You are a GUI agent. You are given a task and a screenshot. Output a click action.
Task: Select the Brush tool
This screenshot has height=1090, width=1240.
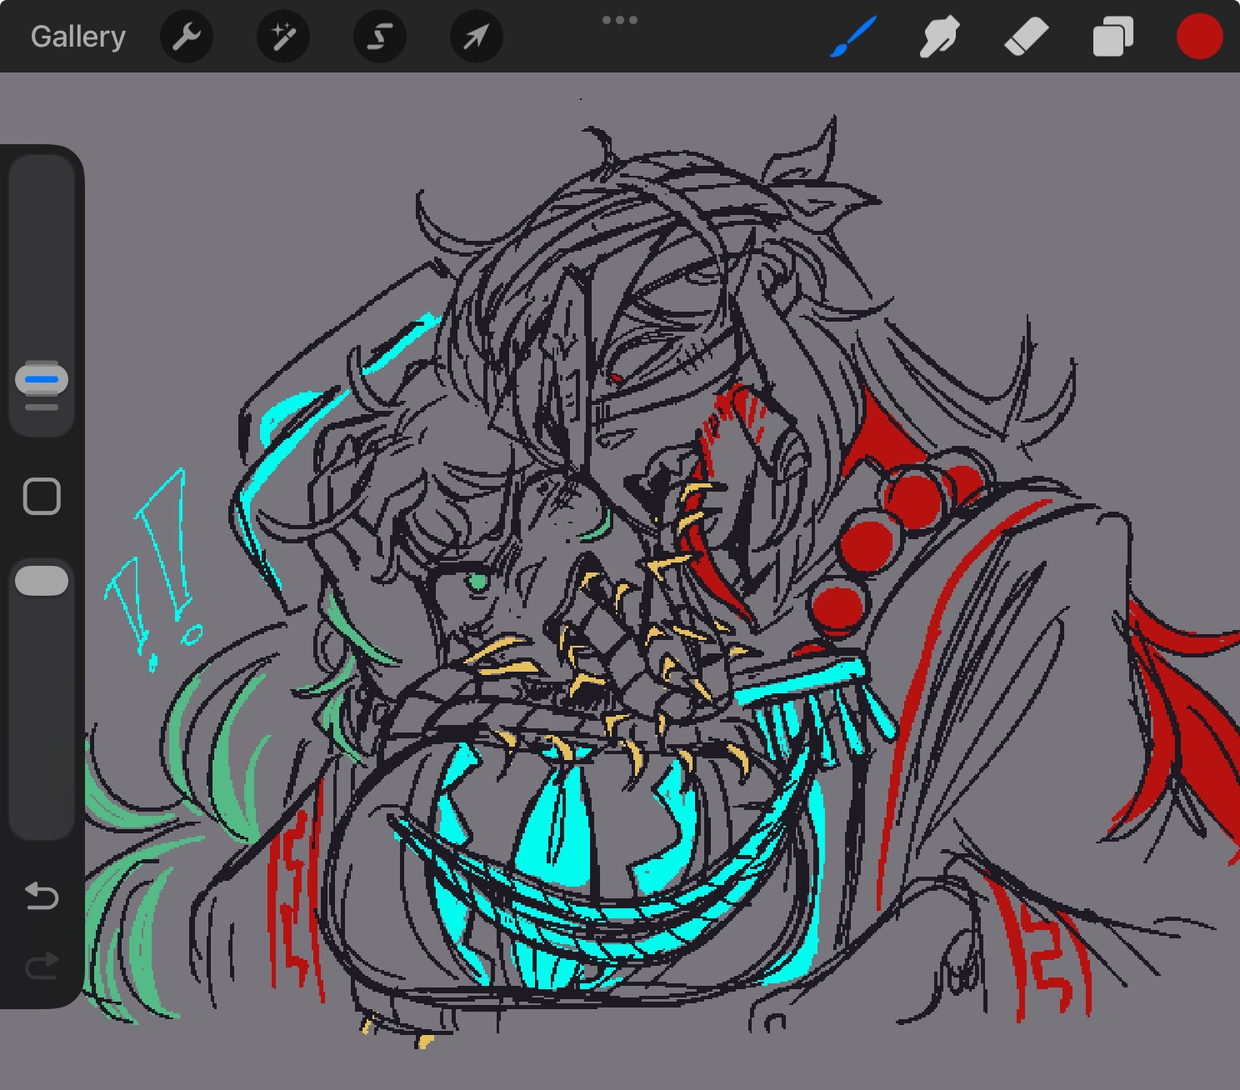point(853,37)
